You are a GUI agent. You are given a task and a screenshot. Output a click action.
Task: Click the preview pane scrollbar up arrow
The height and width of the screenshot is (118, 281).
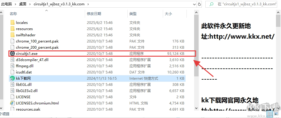click(278, 12)
